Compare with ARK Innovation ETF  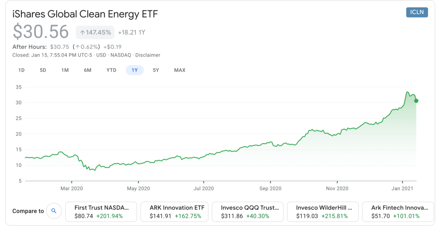pos(177,211)
